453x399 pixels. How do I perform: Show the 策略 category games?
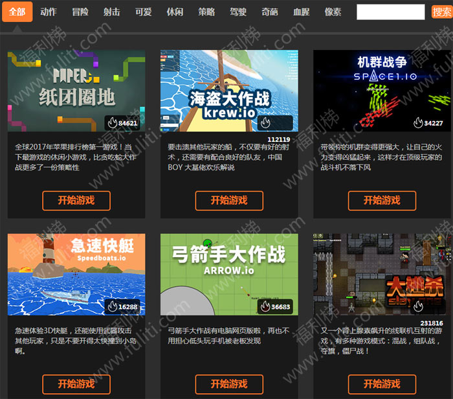(x=206, y=12)
